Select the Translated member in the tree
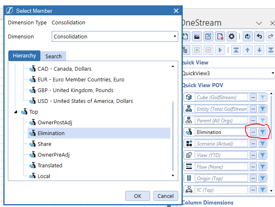 tap(50, 165)
